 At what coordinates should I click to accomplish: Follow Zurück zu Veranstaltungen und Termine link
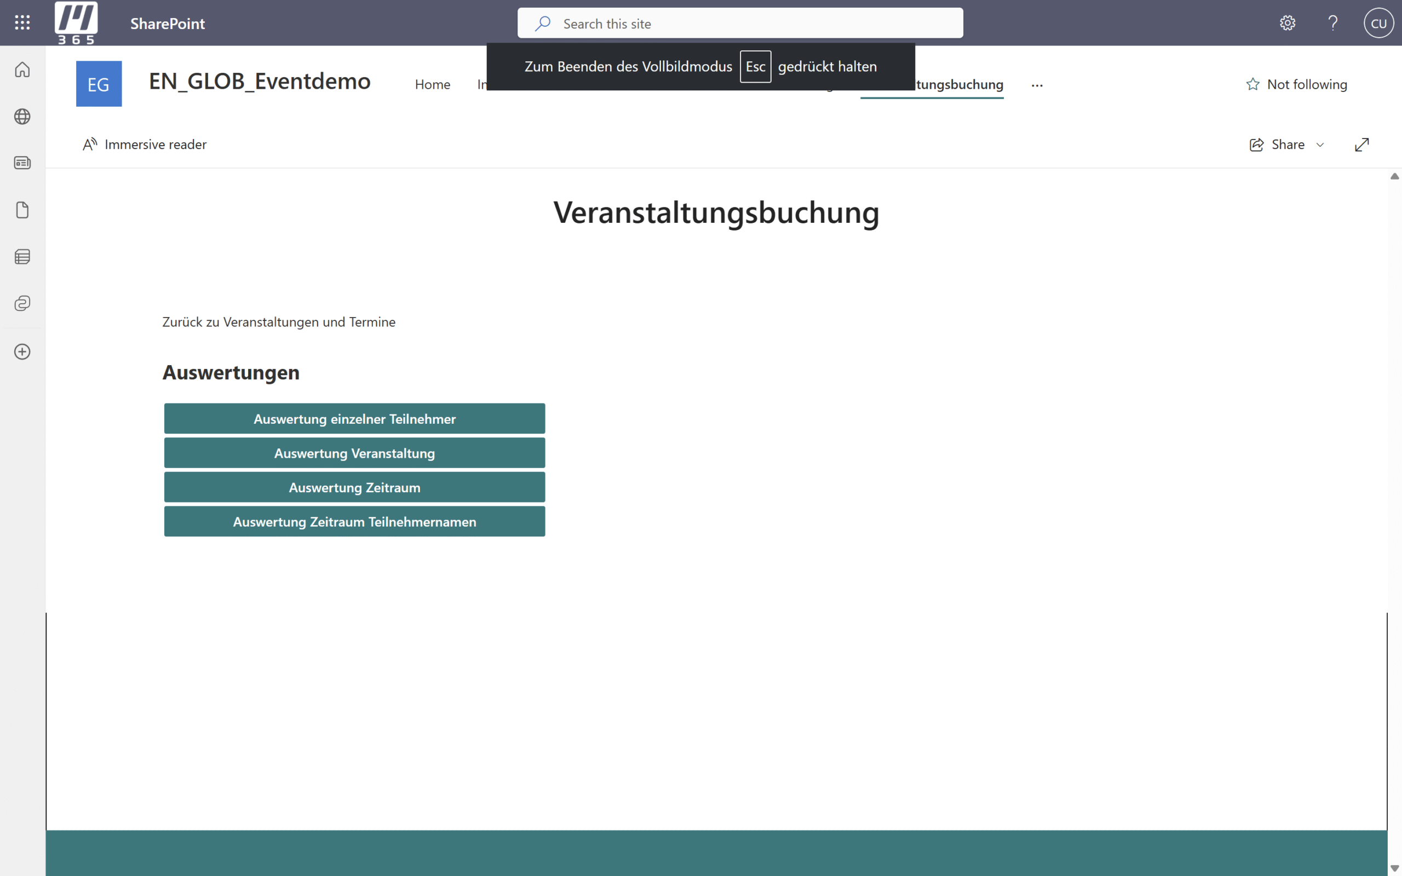click(279, 322)
